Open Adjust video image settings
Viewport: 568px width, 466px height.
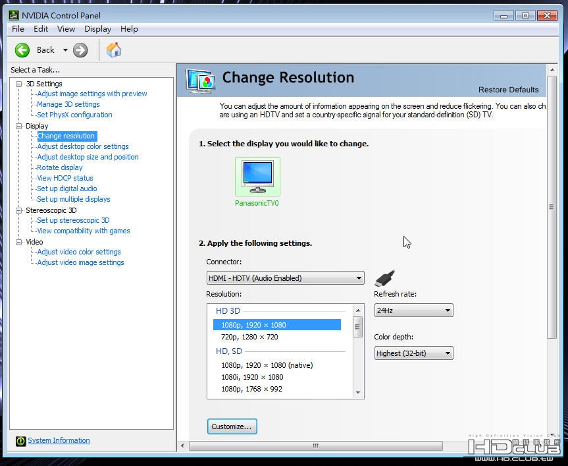click(80, 262)
